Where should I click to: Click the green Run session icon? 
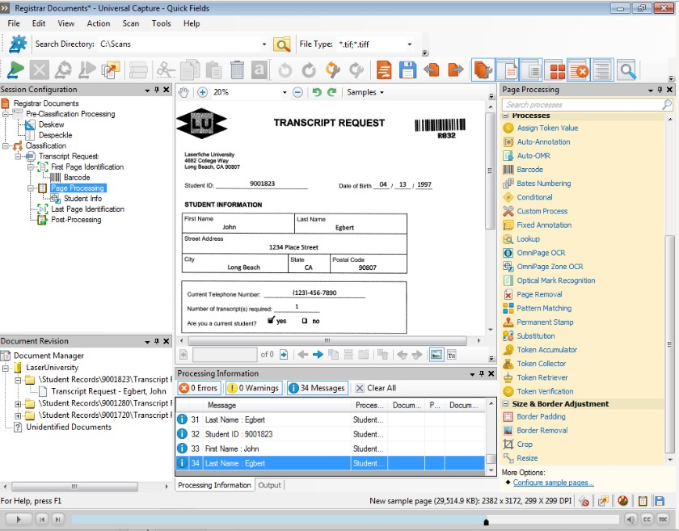pos(15,70)
